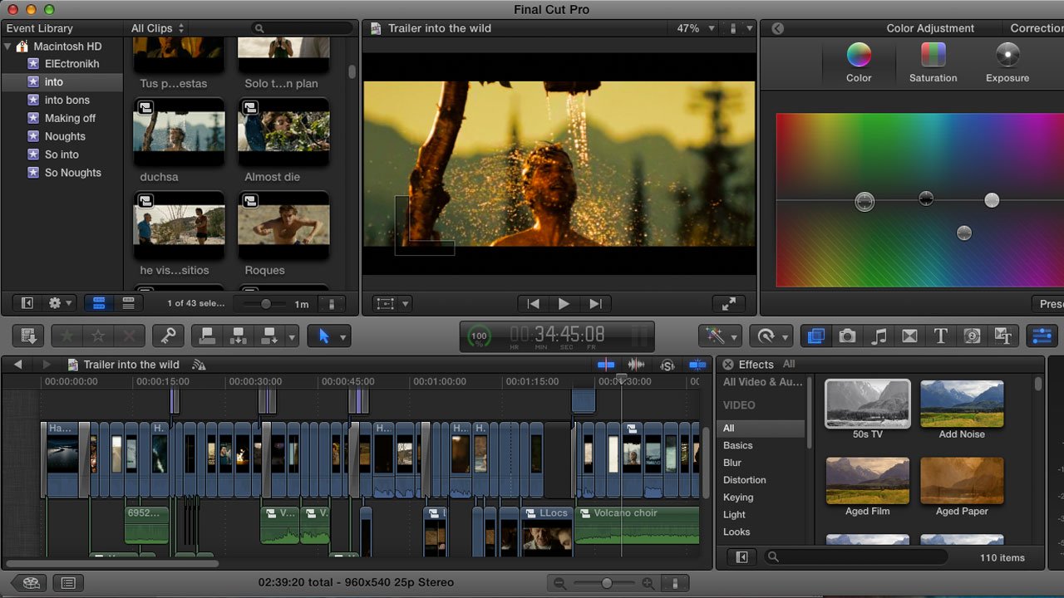Switch to the Exposure tab
The height and width of the screenshot is (598, 1064).
1007,62
